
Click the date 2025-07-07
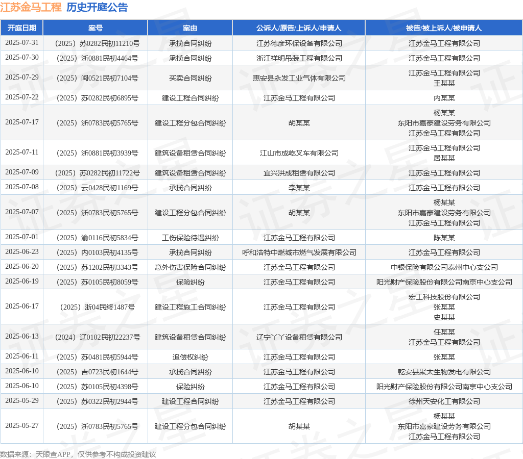(x=22, y=212)
